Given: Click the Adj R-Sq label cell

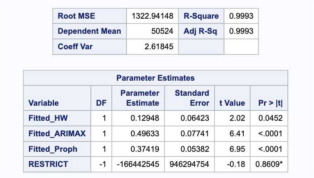Looking at the screenshot, I should coord(201,31).
